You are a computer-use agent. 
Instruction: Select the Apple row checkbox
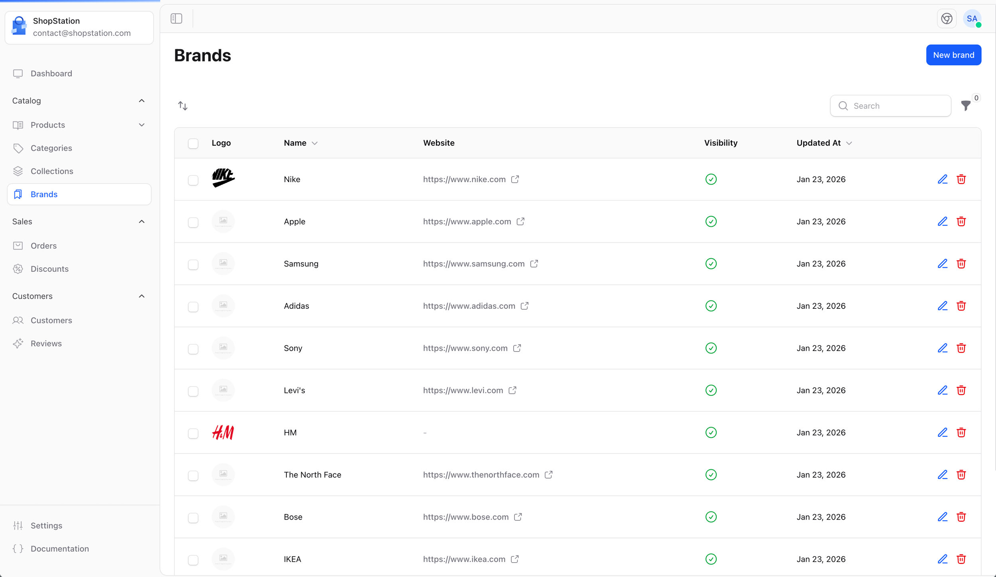(193, 222)
